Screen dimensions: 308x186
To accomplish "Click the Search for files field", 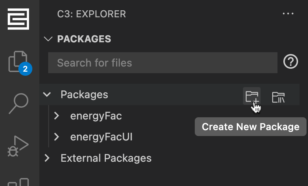I will click(162, 63).
